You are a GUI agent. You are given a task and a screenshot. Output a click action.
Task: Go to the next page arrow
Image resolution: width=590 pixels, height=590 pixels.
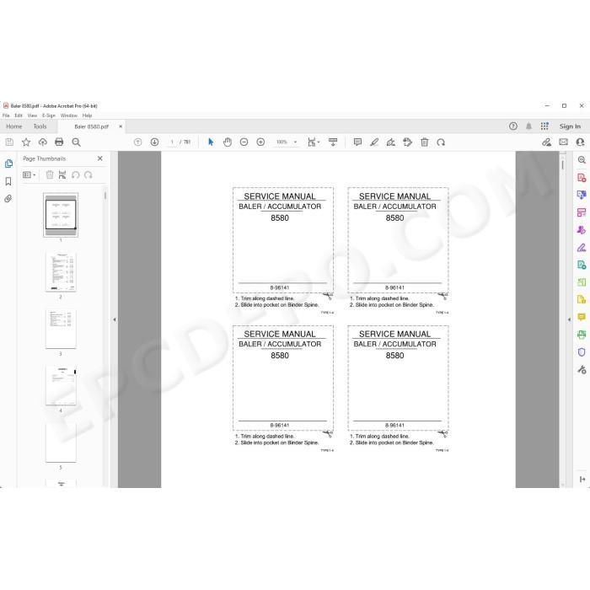pos(154,142)
